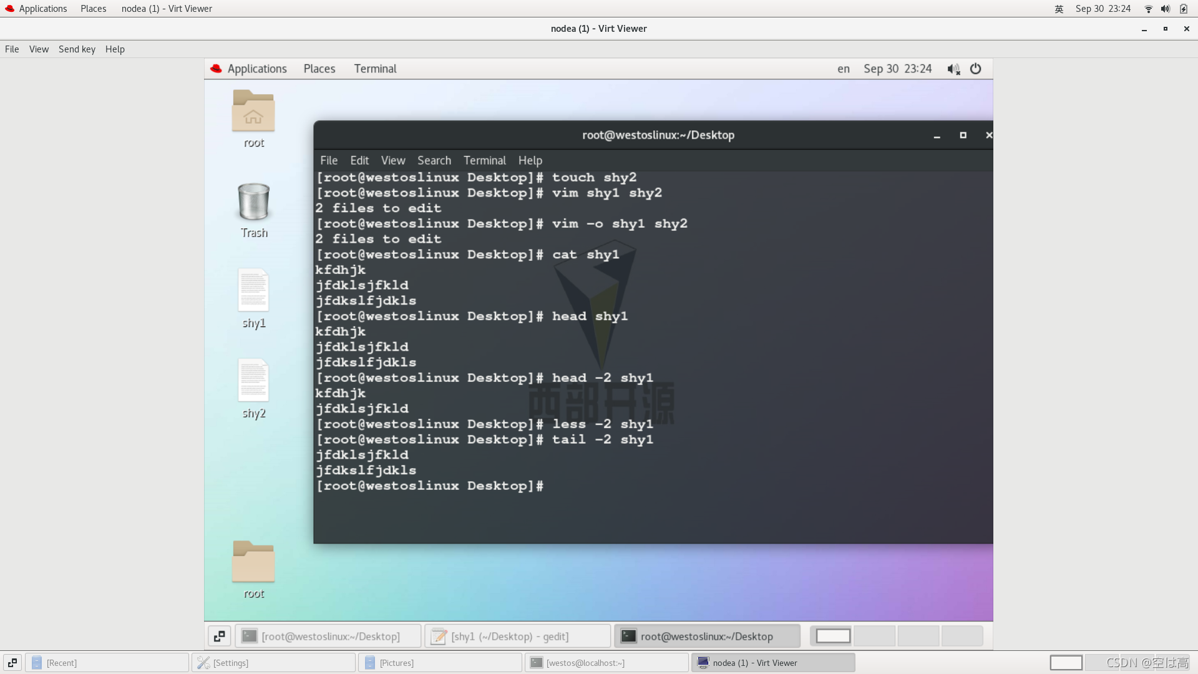Click guest clock Sep 30 23:24
The width and height of the screenshot is (1198, 674).
[x=897, y=69]
